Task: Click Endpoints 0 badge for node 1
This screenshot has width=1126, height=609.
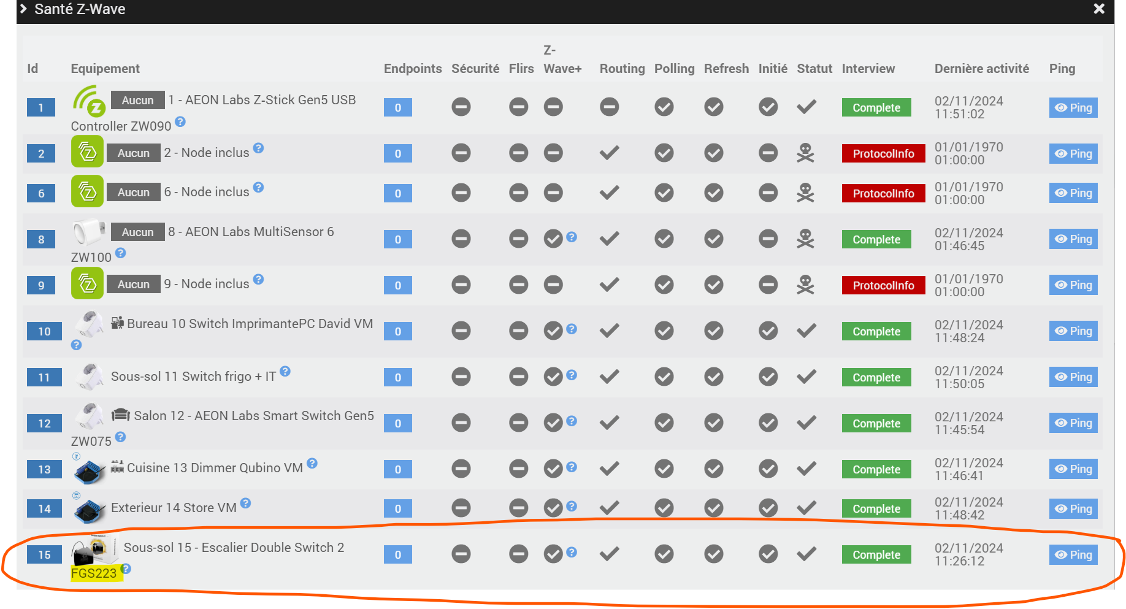Action: click(x=398, y=108)
